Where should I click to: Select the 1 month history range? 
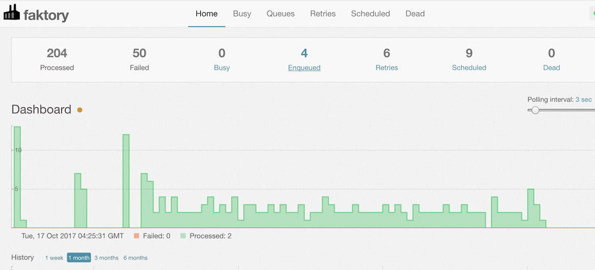[x=79, y=258]
